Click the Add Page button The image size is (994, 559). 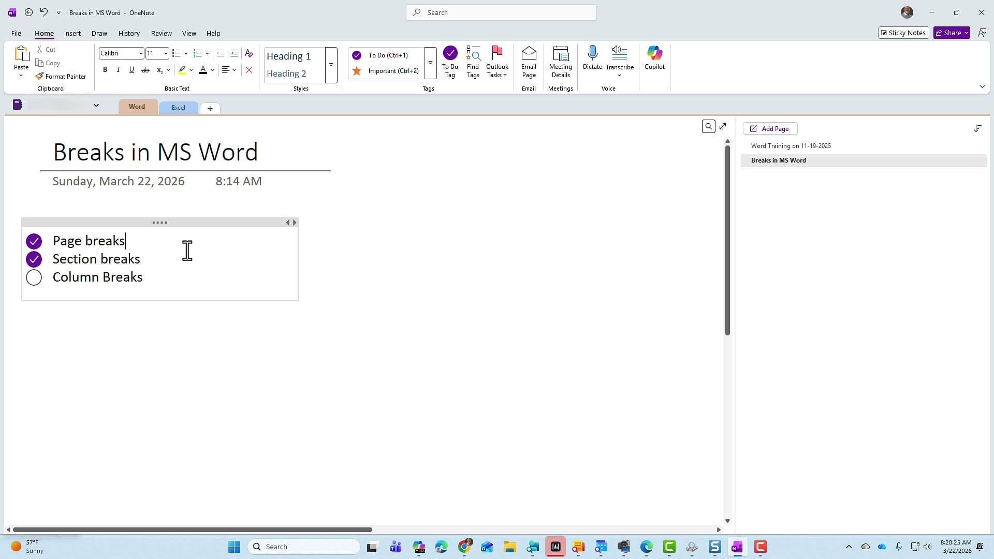coord(770,128)
